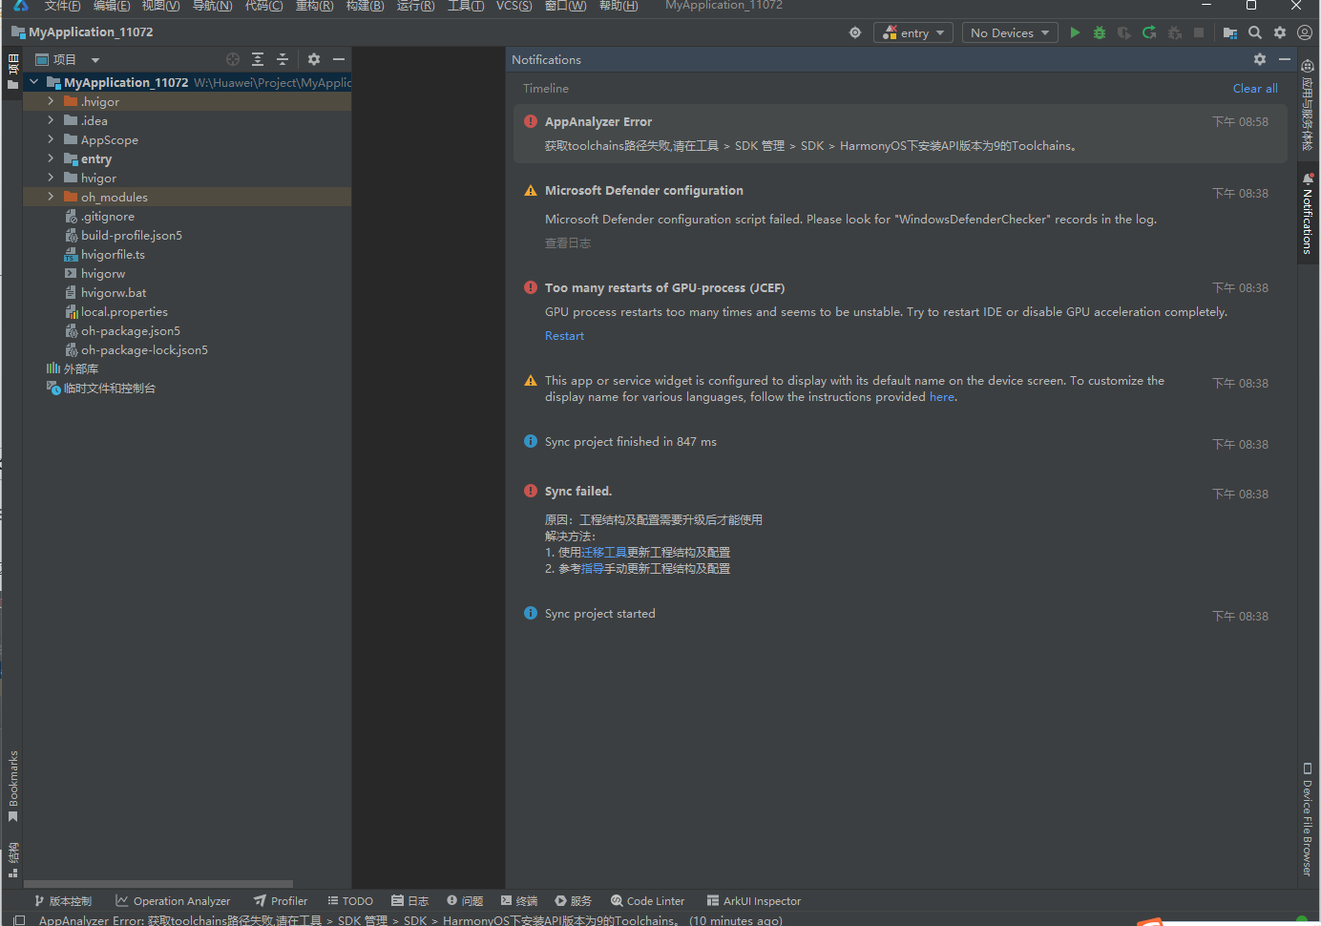Viewport: 1321px width, 926px height.
Task: Click project tree horizontal scrollbar
Action: (158, 884)
